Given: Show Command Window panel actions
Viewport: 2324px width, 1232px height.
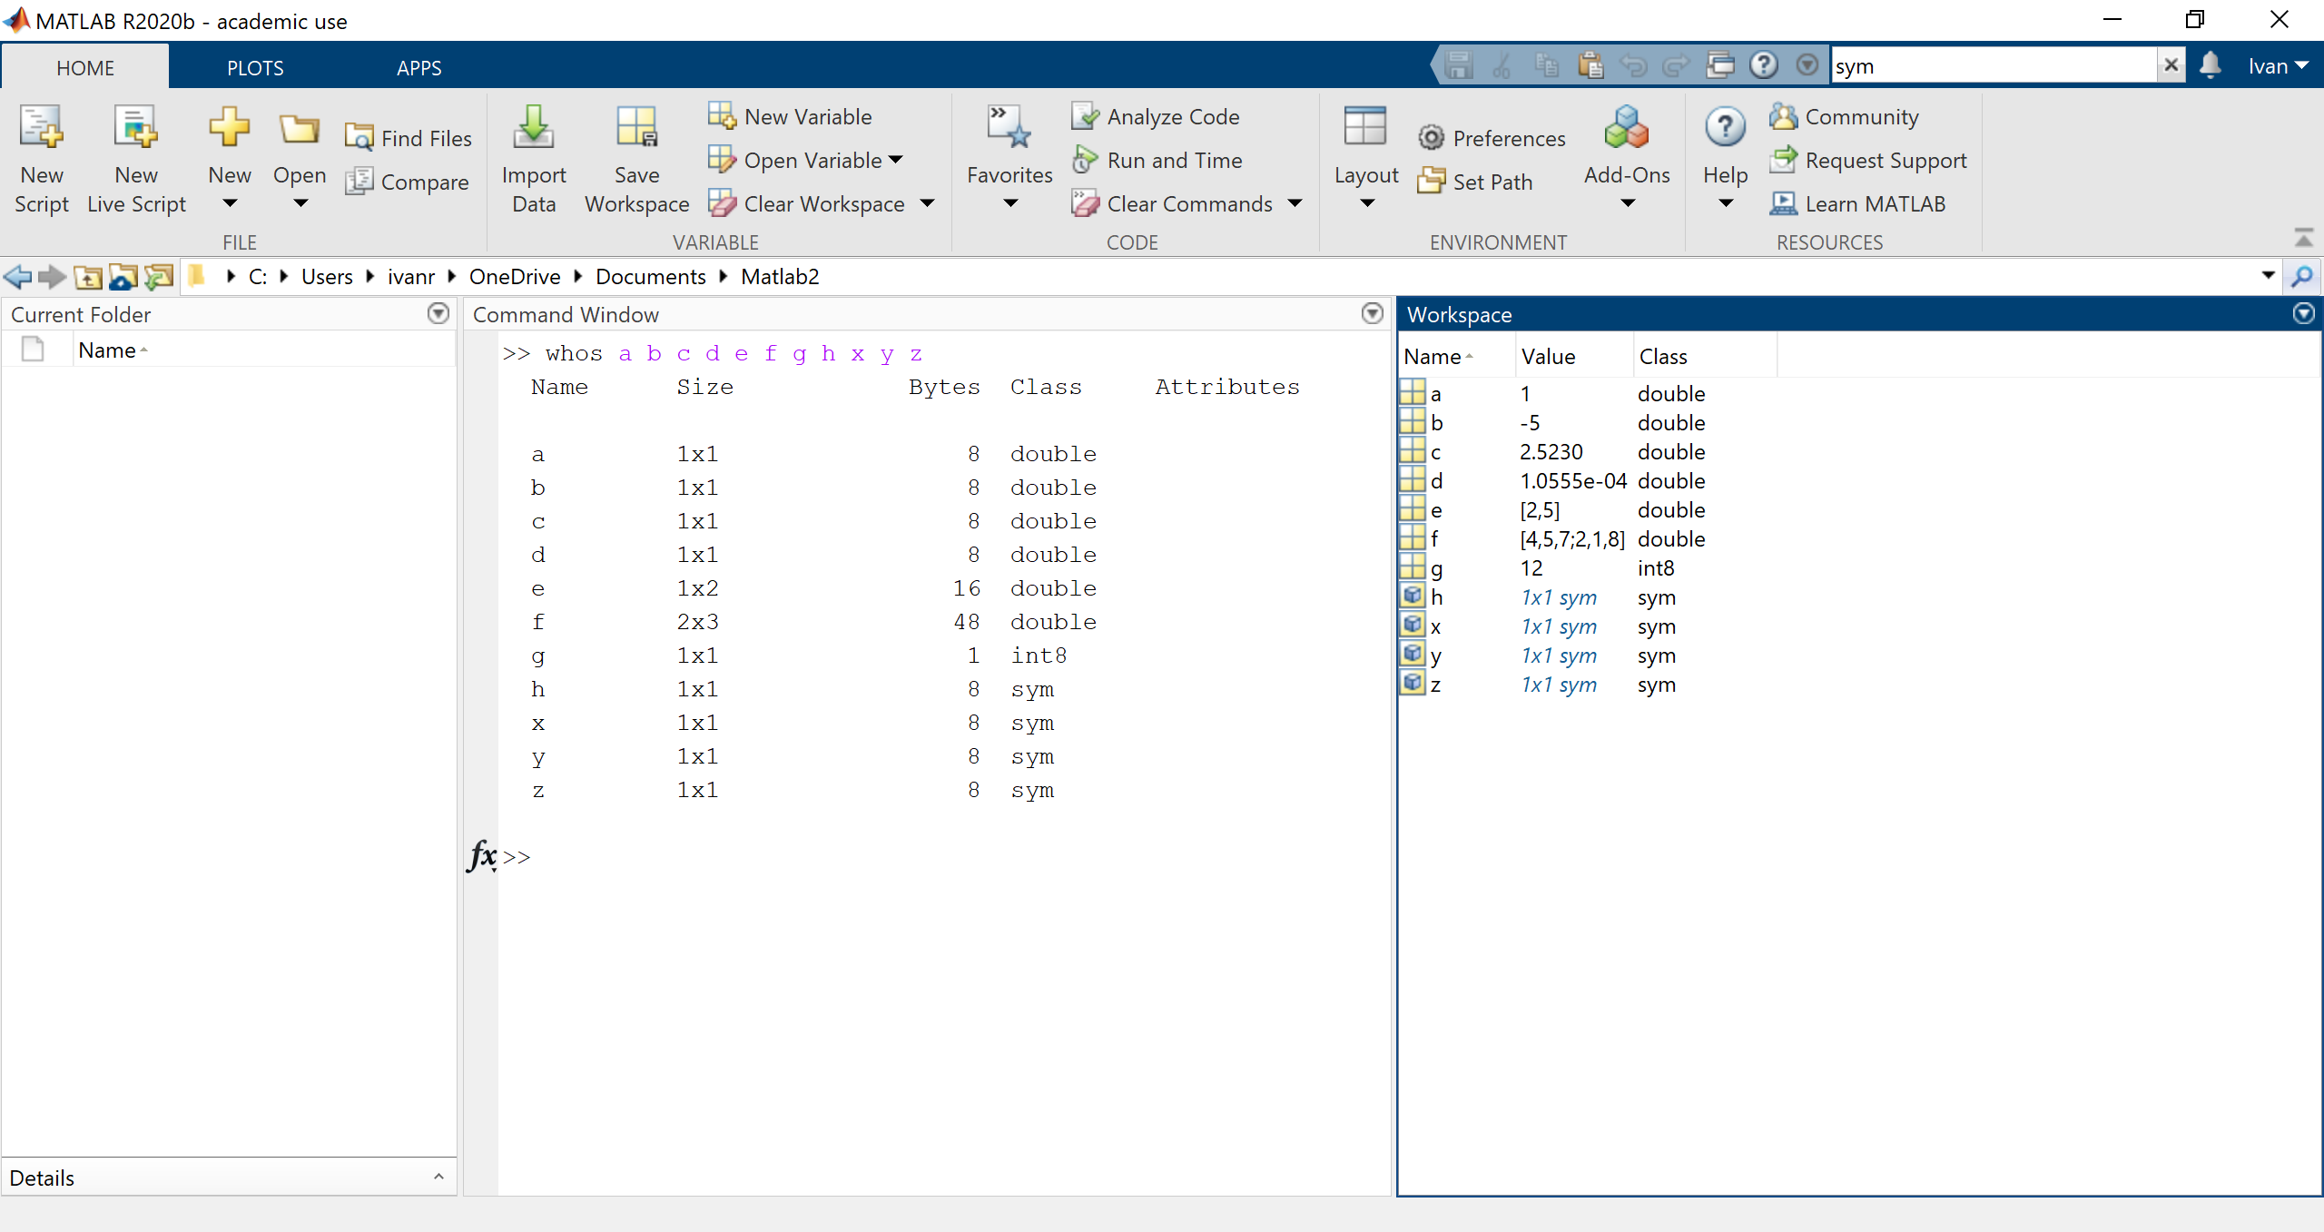Looking at the screenshot, I should [x=1373, y=313].
